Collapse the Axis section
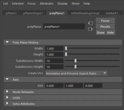Screen dimensions: 124x110 (x=7, y=79)
